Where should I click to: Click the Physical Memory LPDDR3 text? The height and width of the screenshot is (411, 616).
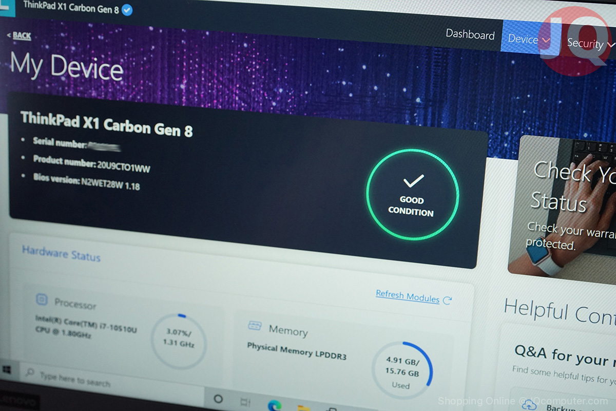pos(297,351)
